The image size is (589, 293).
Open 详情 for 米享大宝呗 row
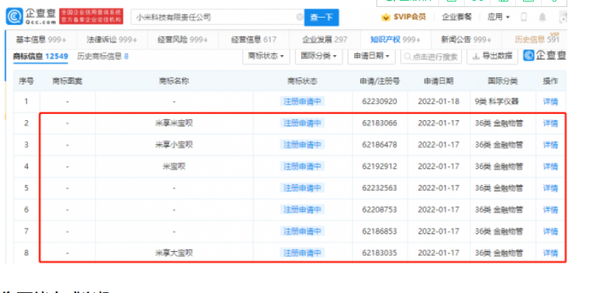coord(550,253)
